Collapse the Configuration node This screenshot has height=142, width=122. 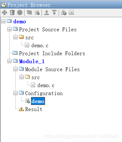[x=15, y=93]
